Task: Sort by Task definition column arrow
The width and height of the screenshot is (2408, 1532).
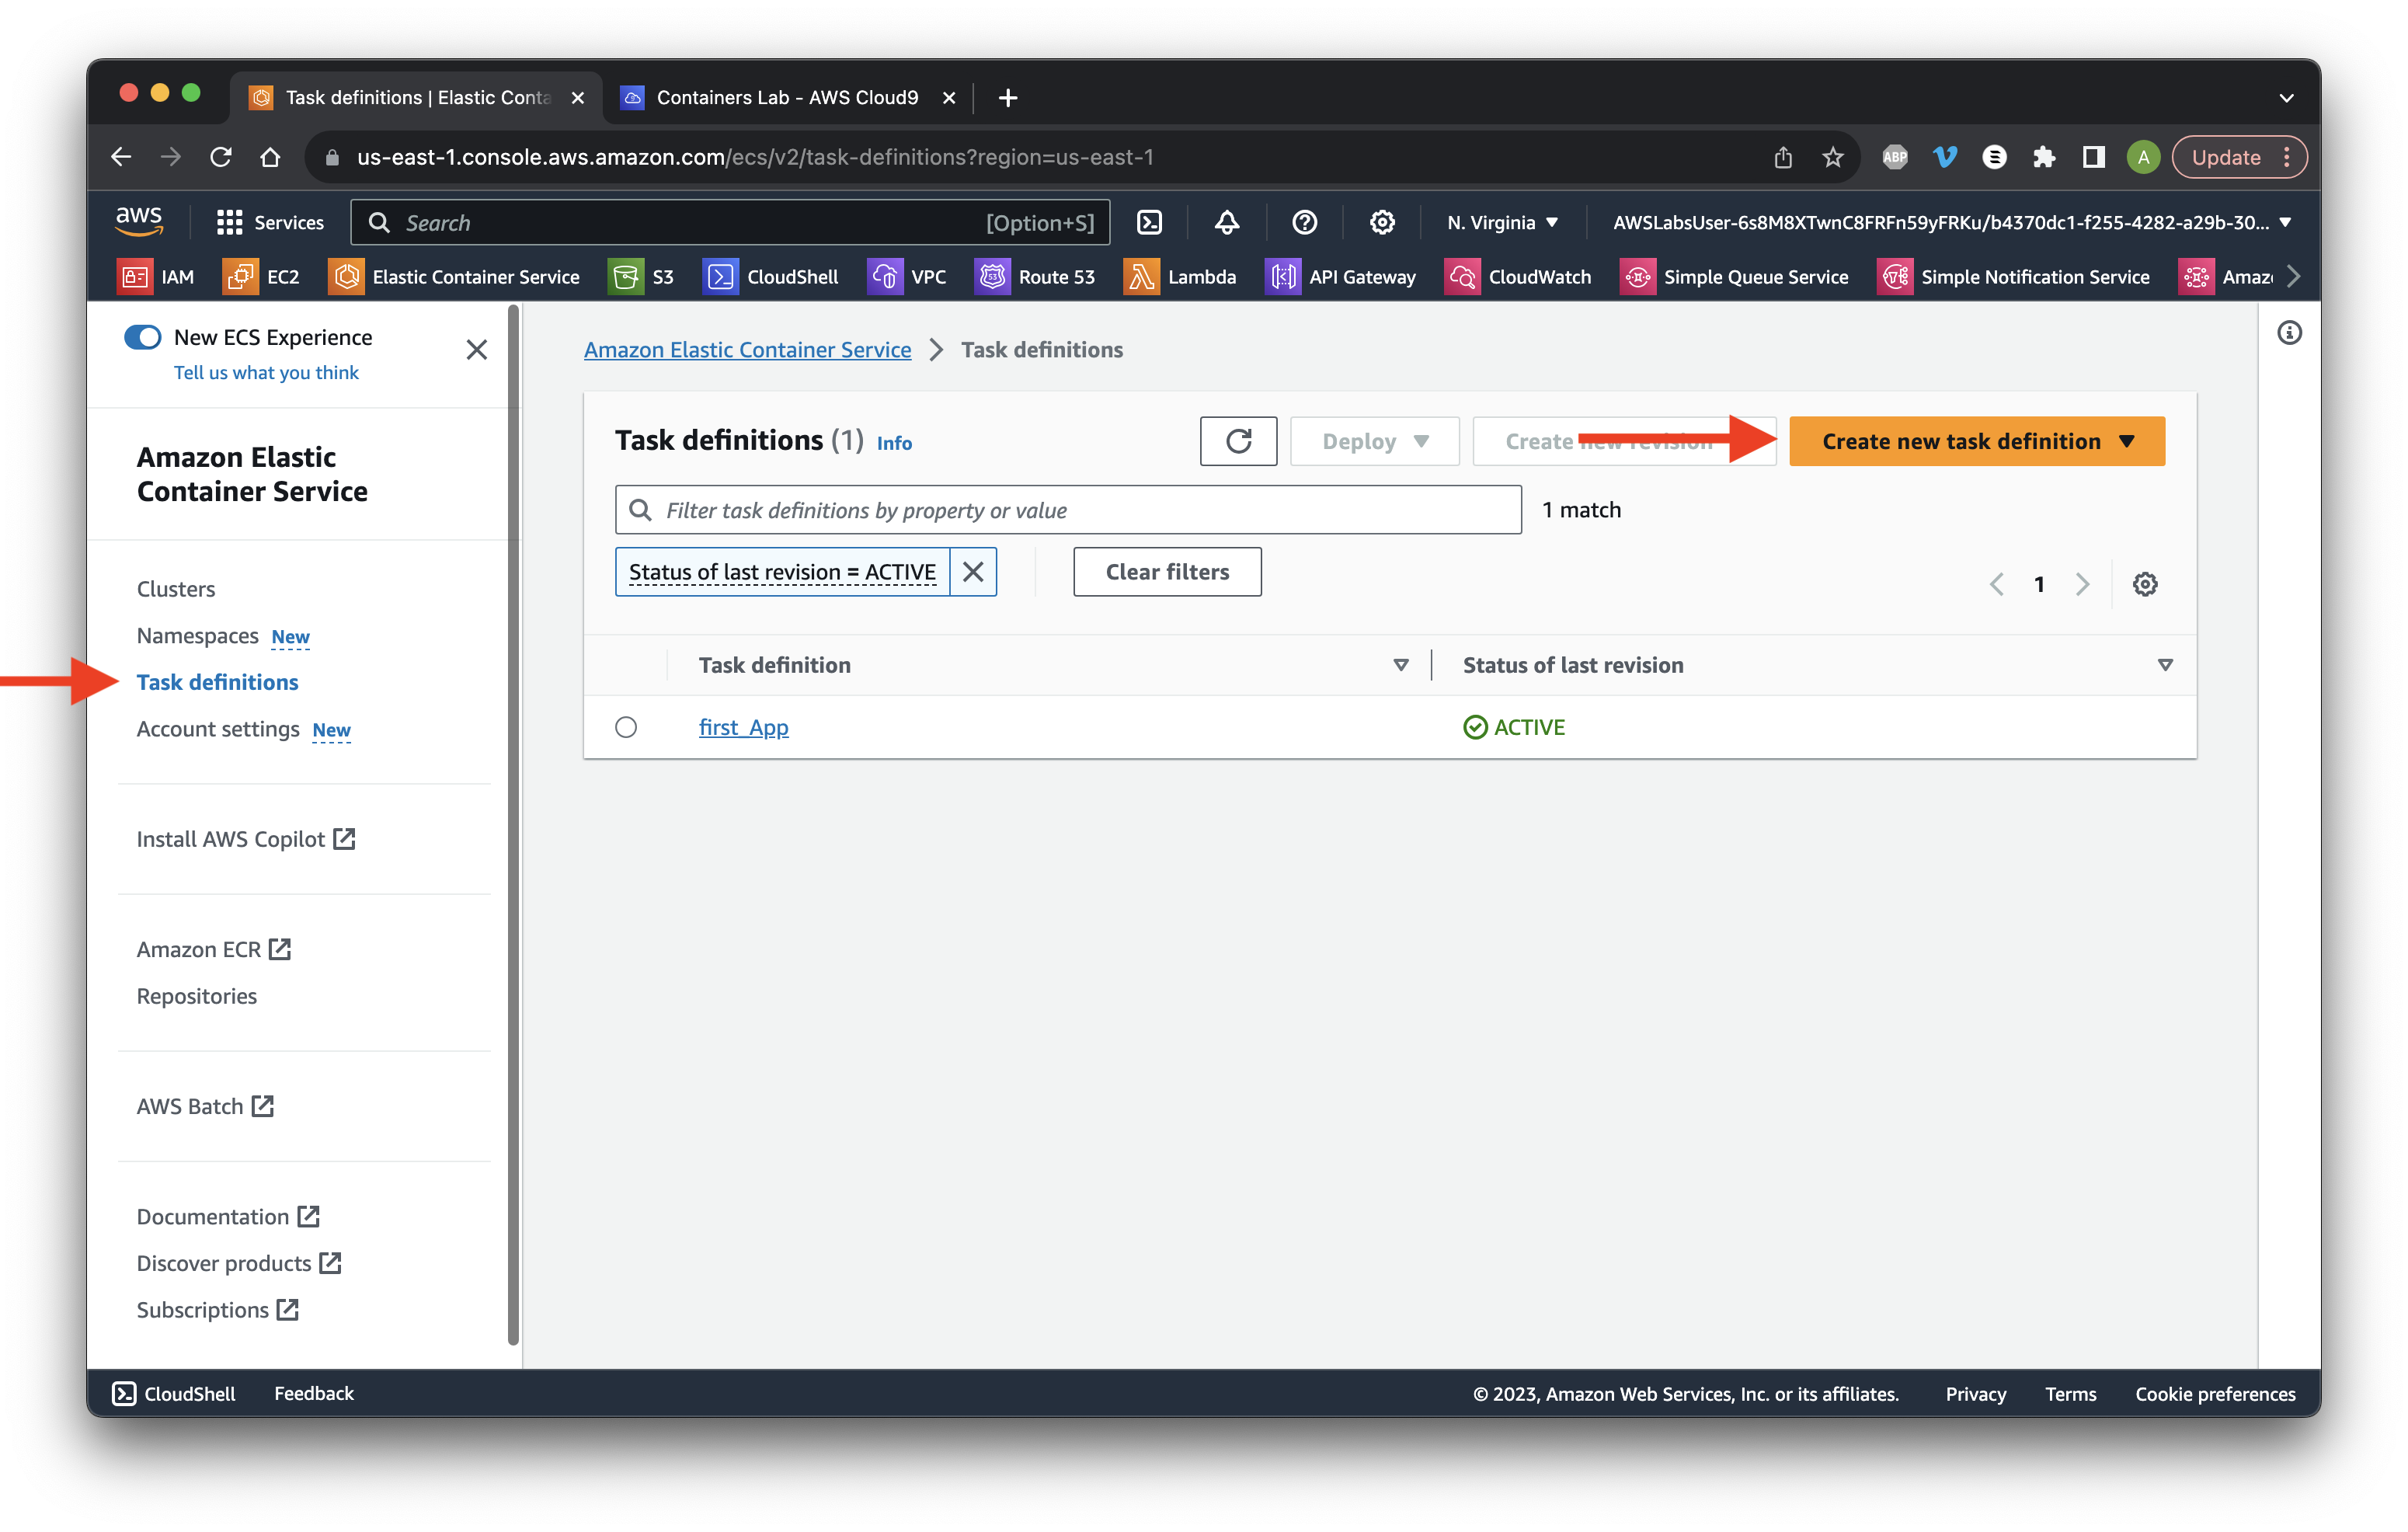Action: [x=1400, y=665]
